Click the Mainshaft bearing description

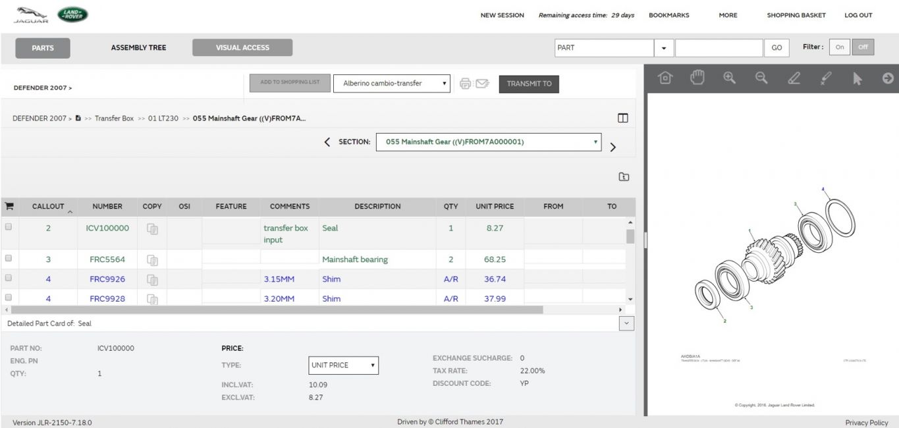[x=355, y=259]
